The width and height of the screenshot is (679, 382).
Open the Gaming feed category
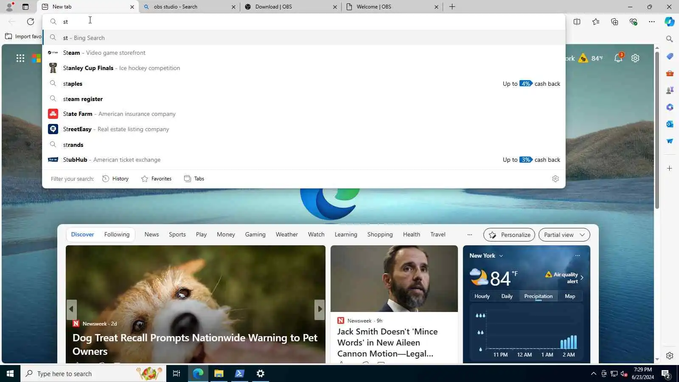tap(255, 234)
